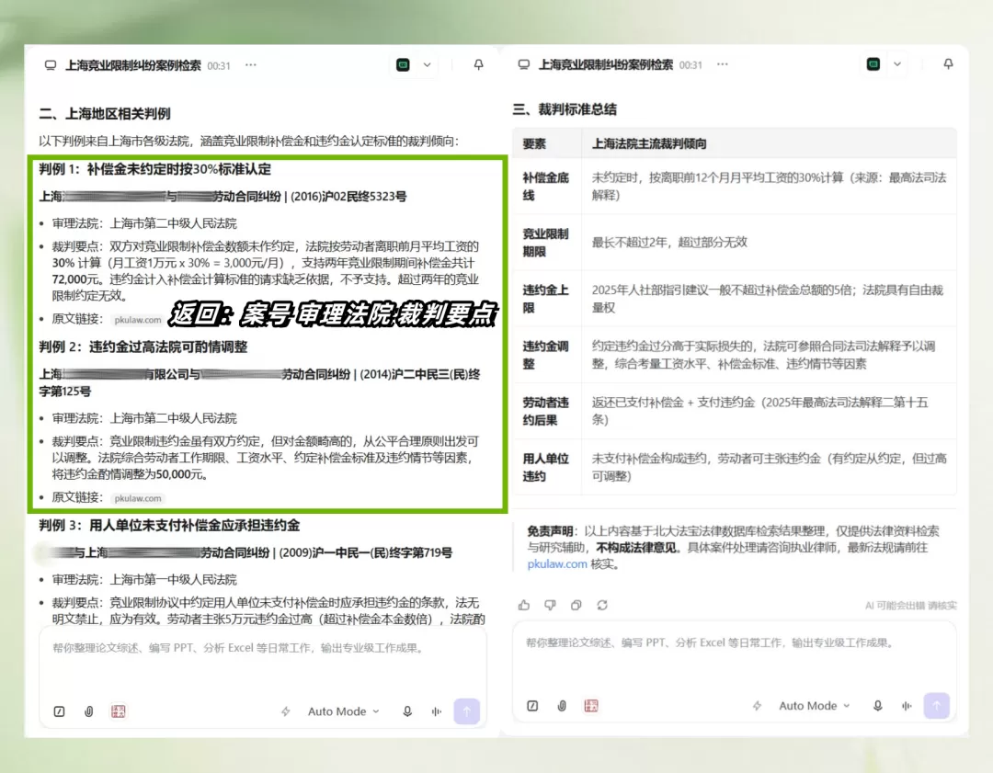Click the purple send button in the left input box

467,711
